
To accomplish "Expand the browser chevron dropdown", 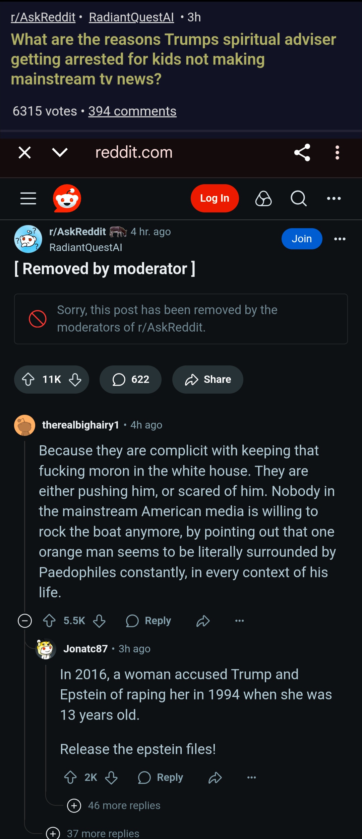I will click(60, 153).
